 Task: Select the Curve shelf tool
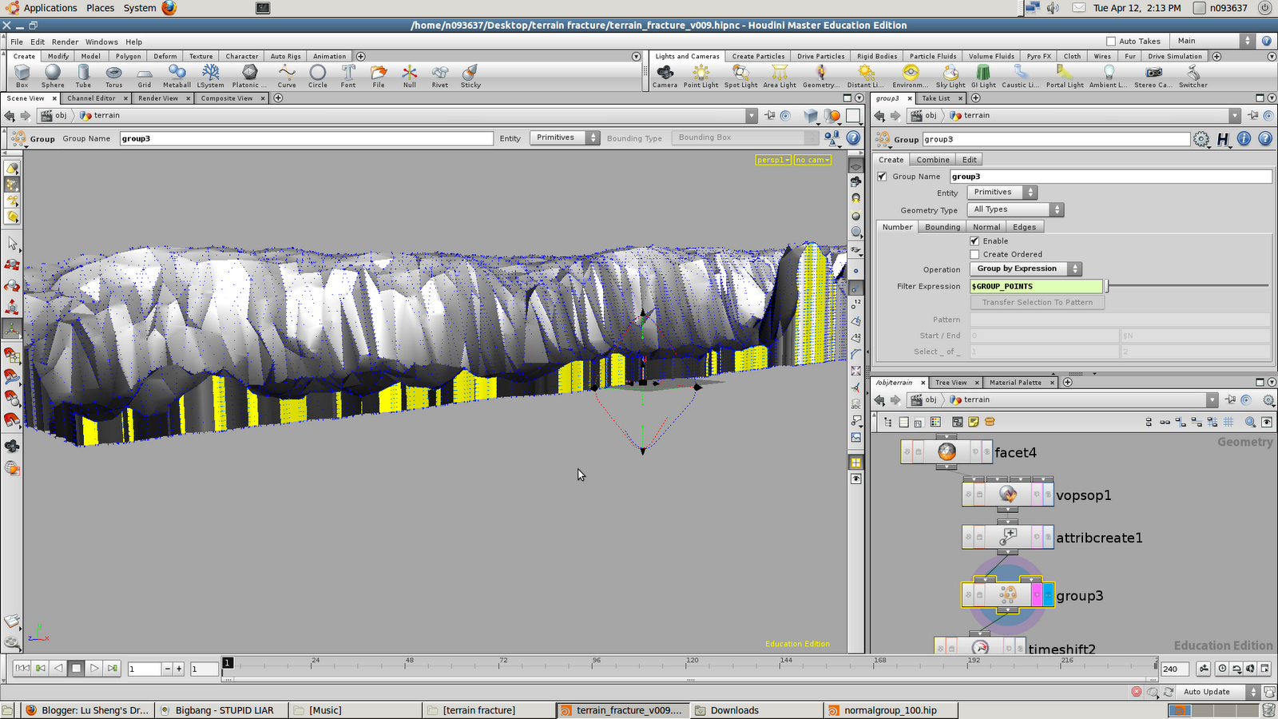click(287, 76)
